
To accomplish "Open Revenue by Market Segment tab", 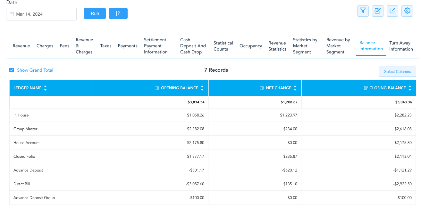I will coord(338,46).
